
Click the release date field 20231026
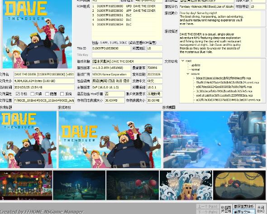155,74
